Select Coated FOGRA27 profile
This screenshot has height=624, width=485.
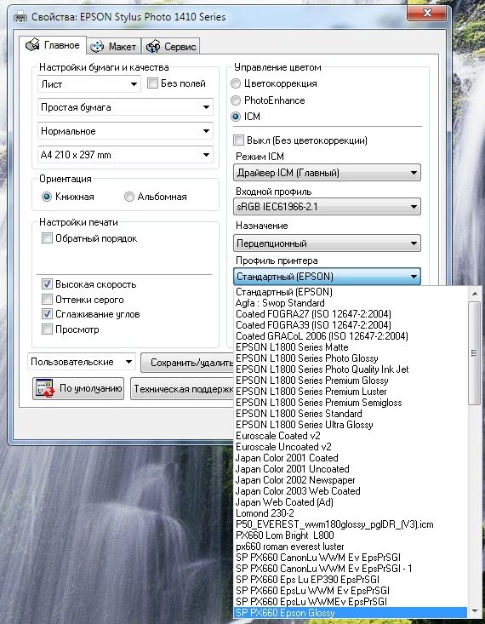[351, 314]
